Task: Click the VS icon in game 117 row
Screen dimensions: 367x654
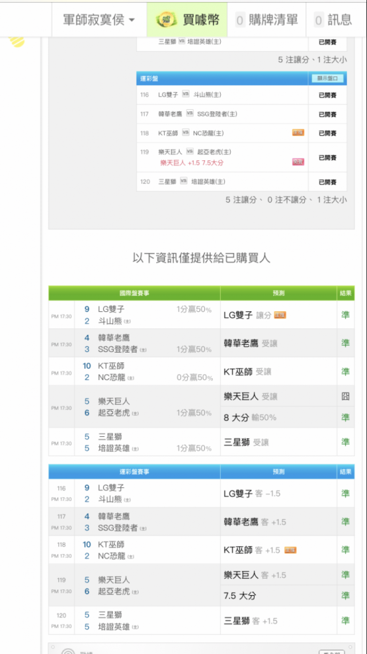Action: click(x=190, y=113)
